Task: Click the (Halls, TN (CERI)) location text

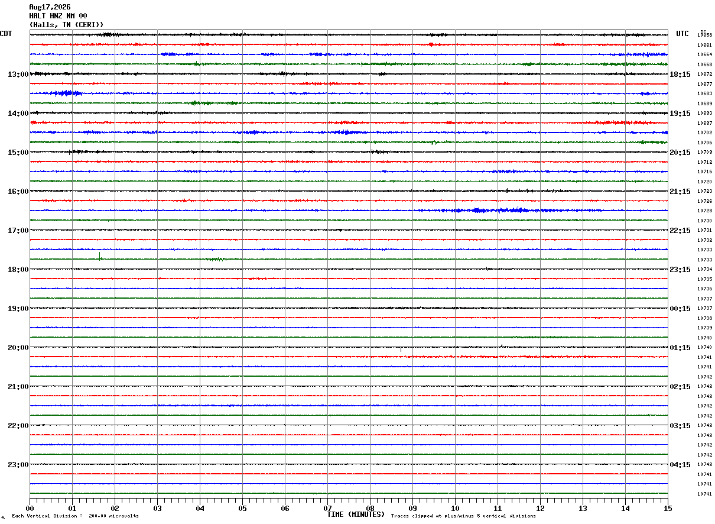Action: point(66,25)
